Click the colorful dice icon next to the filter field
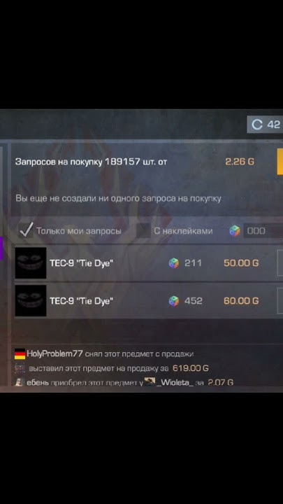283x504 pixels. click(235, 231)
